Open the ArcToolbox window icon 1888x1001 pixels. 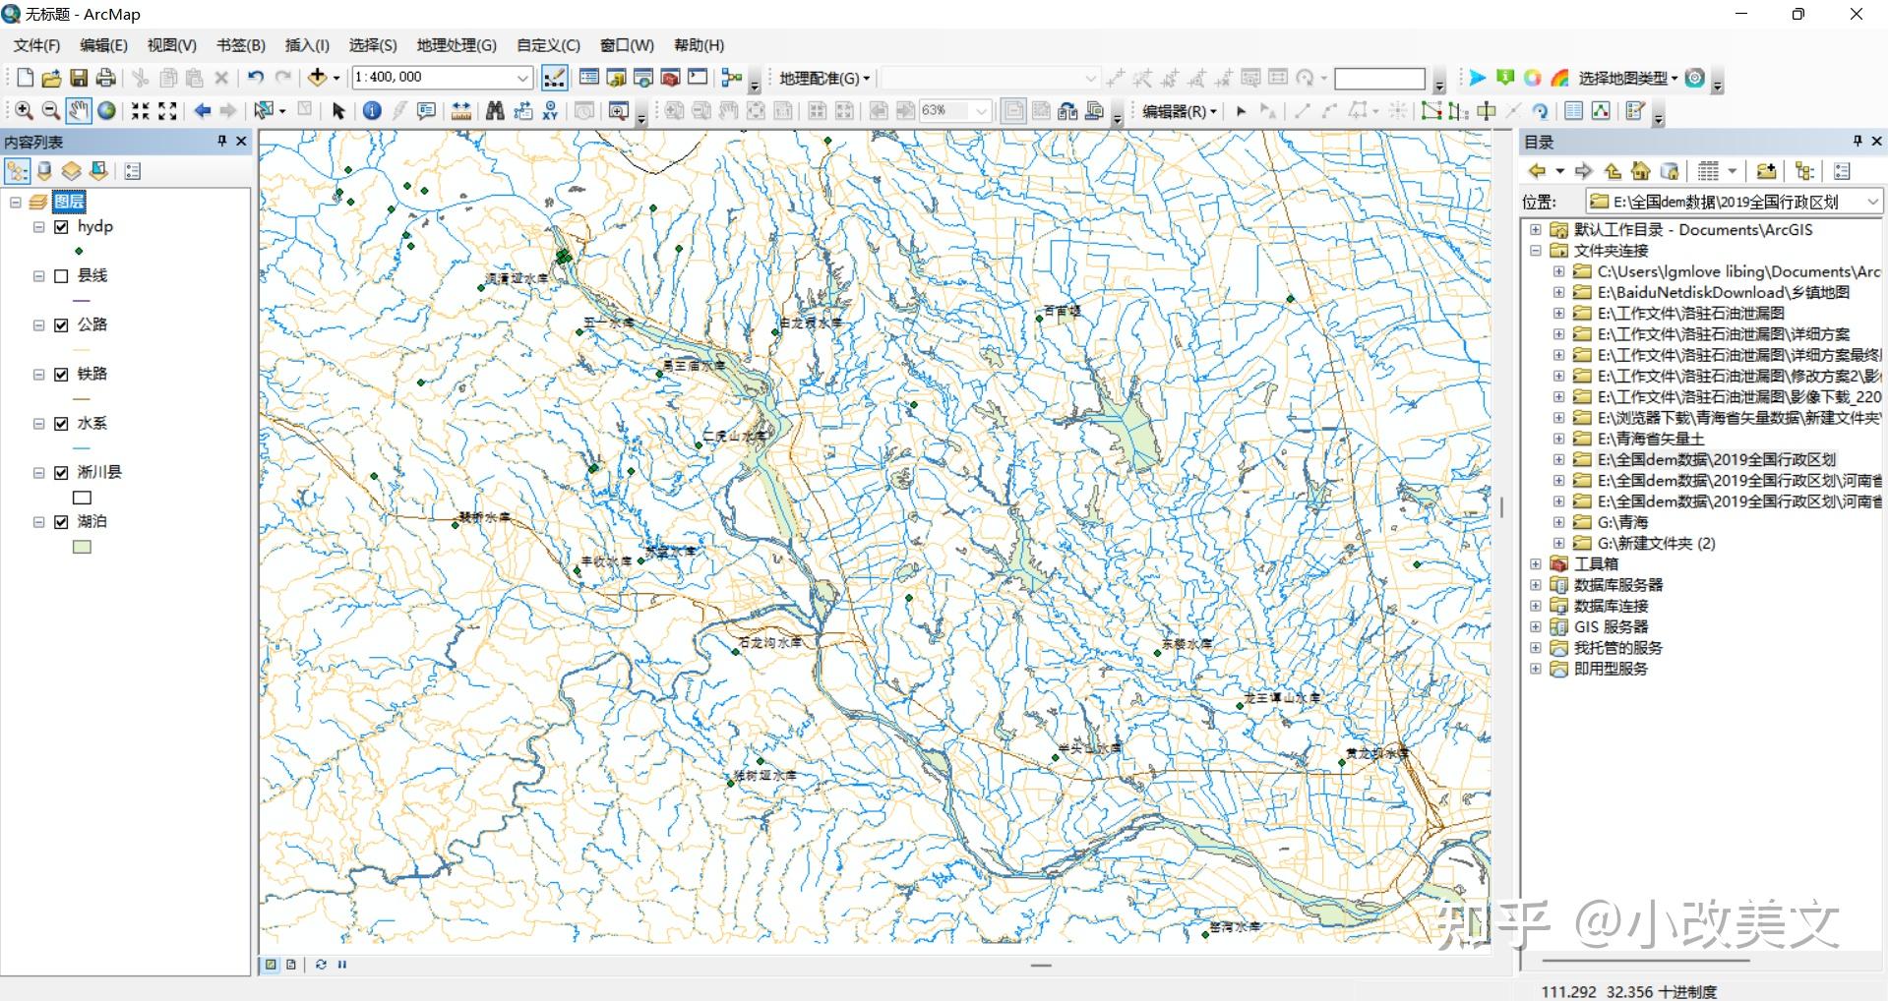coord(670,78)
